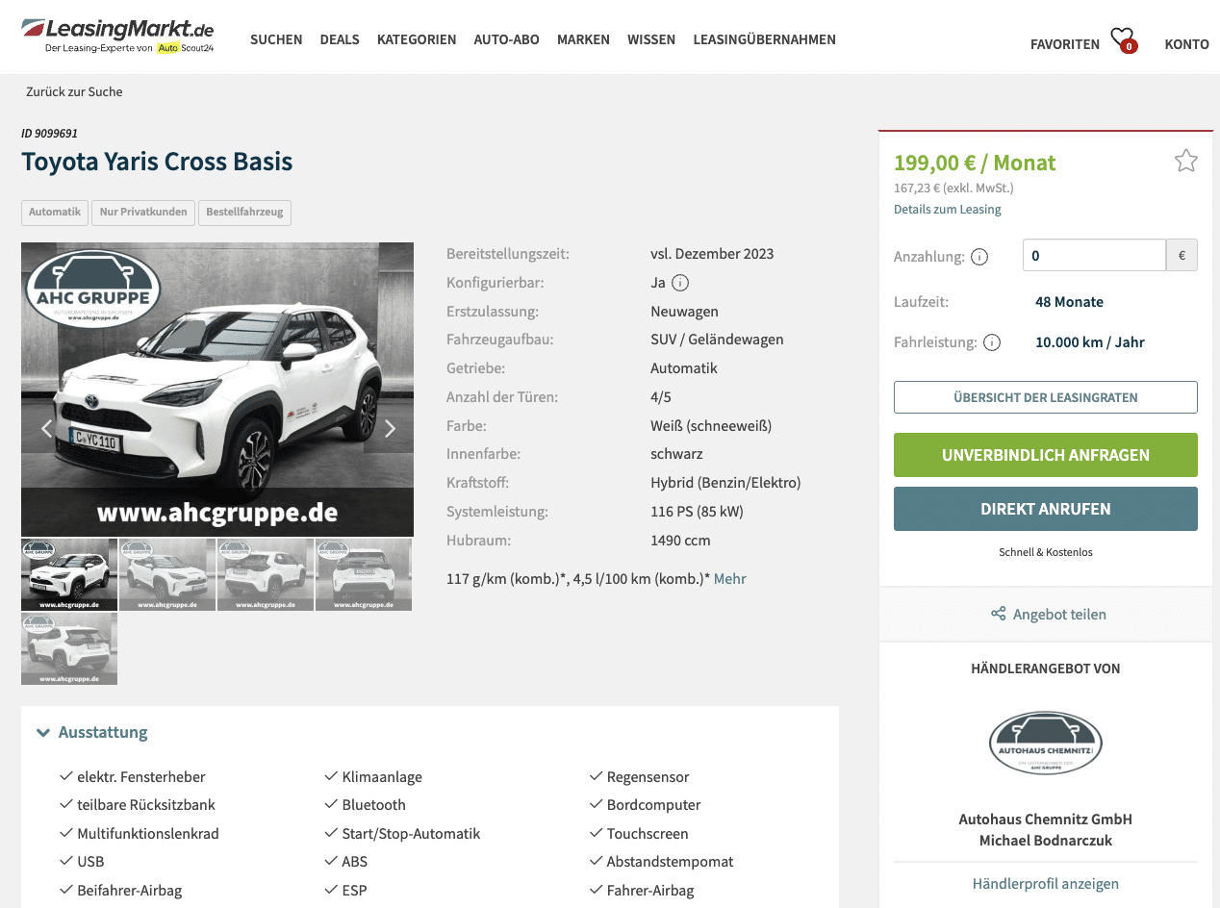Click the share icon beside Angebot teilen

pos(999,614)
